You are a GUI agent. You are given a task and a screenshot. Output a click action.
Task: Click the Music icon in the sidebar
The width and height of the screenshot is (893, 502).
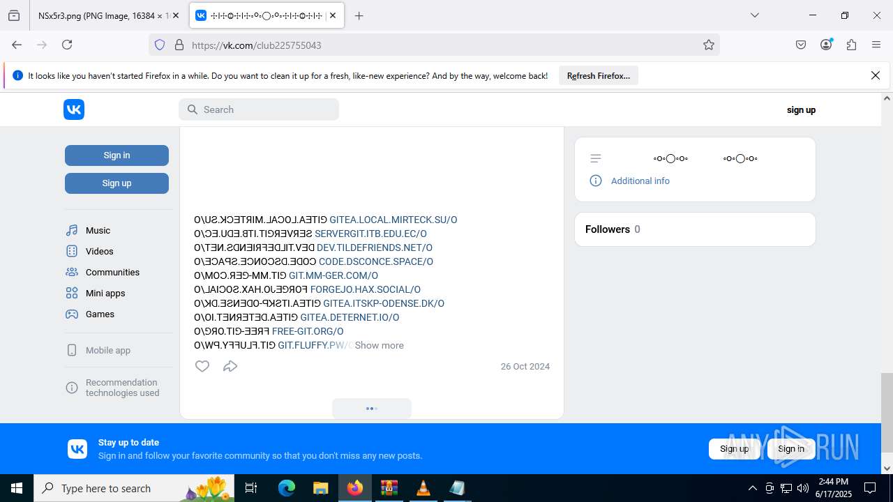tap(72, 230)
